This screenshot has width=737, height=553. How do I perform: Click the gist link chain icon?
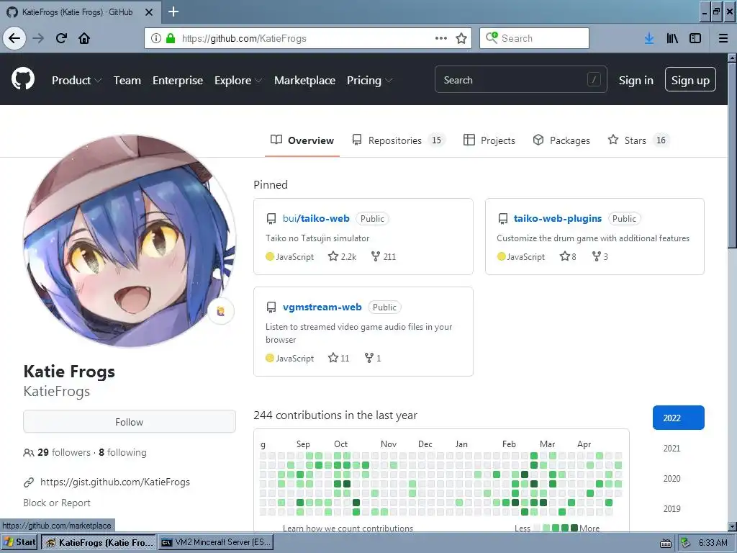click(29, 482)
